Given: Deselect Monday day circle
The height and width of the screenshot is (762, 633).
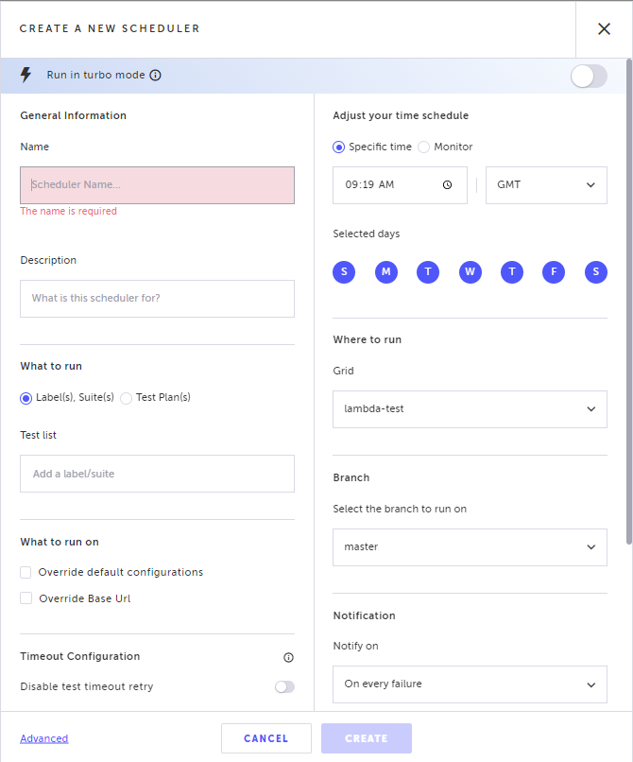Looking at the screenshot, I should pyautogui.click(x=385, y=272).
